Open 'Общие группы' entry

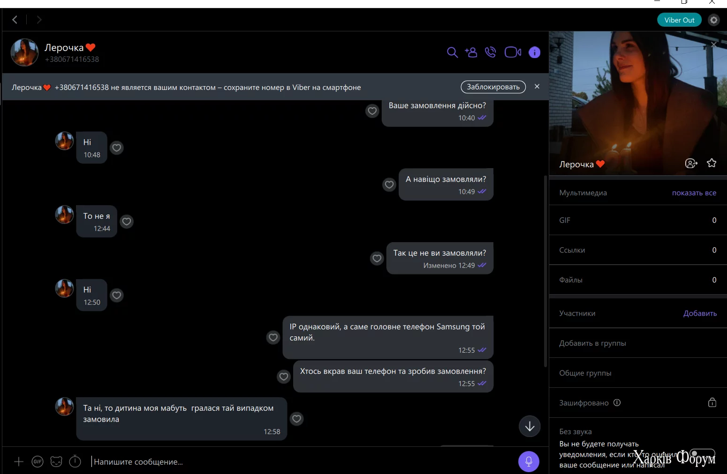tap(638, 373)
